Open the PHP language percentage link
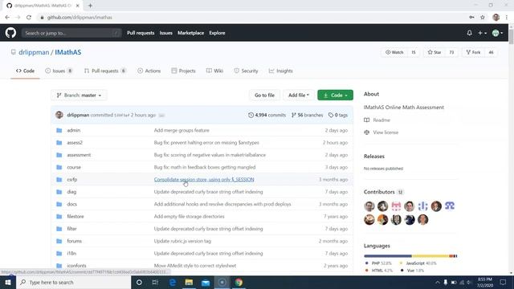This screenshot has height=289, width=514. tap(378, 263)
